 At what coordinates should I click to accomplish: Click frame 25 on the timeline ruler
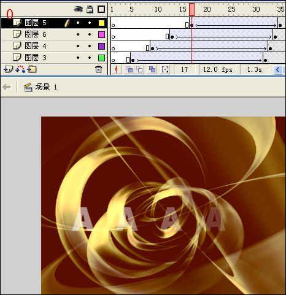231,9
